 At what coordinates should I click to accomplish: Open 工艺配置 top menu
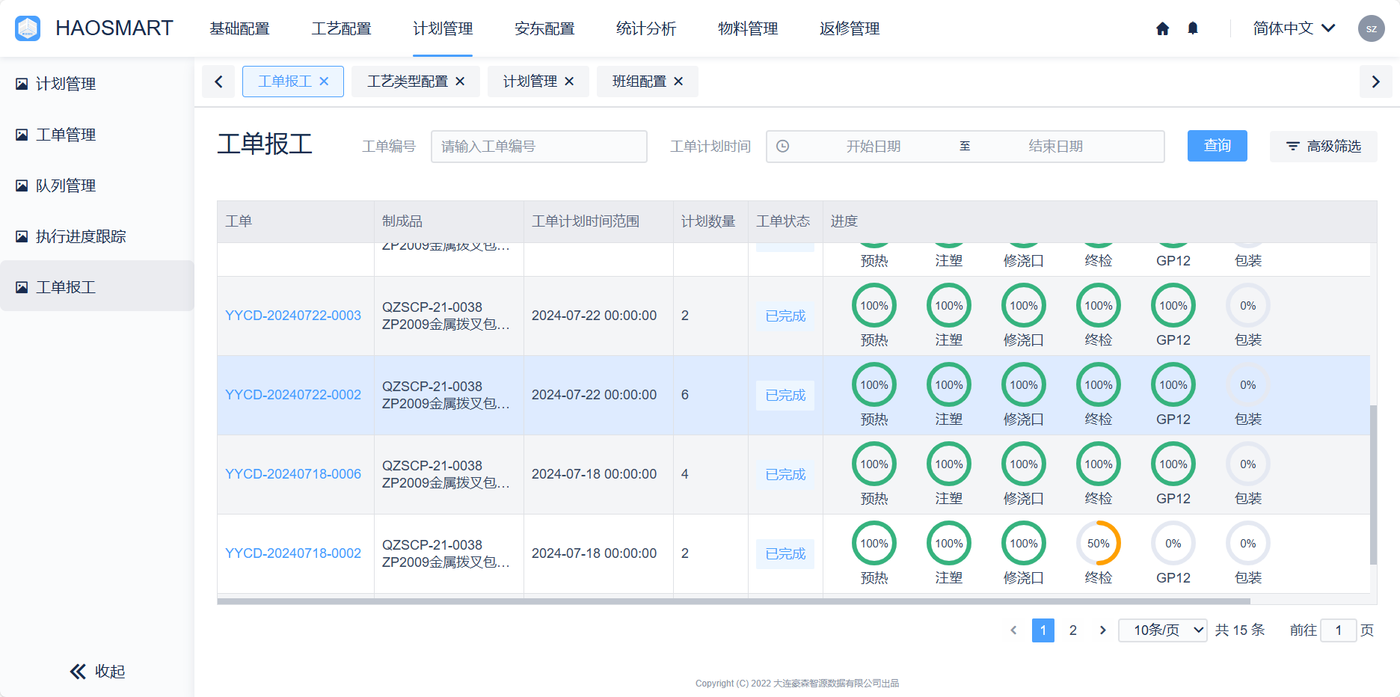tap(341, 28)
